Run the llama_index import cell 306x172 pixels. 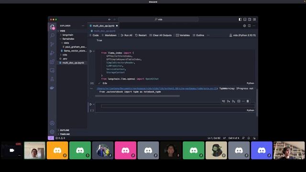tap(90, 51)
